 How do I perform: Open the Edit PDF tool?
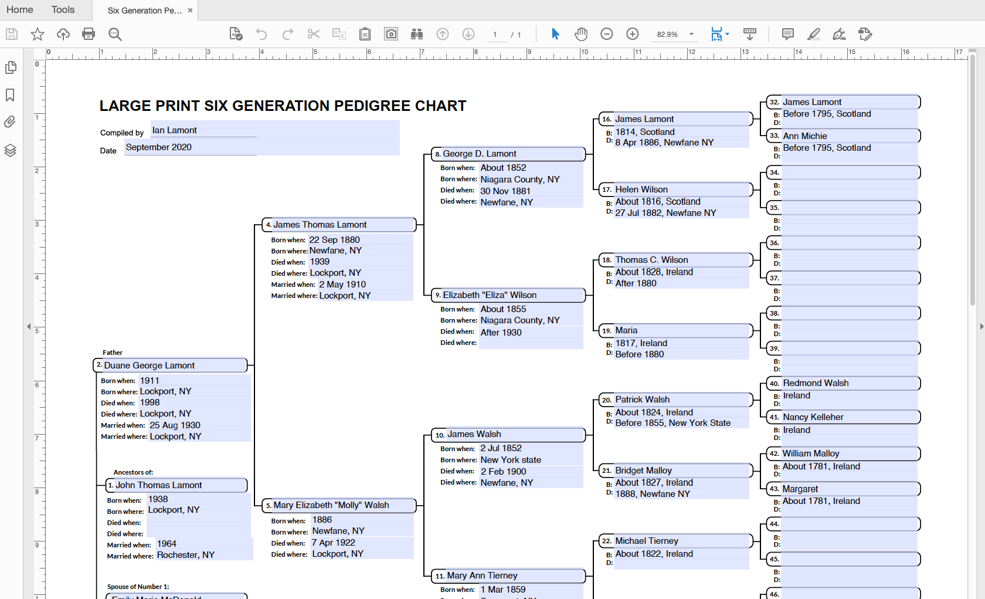pos(865,34)
